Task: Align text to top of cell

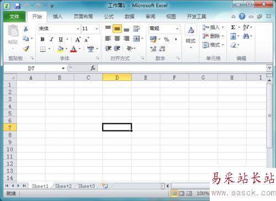Action: coord(108,28)
